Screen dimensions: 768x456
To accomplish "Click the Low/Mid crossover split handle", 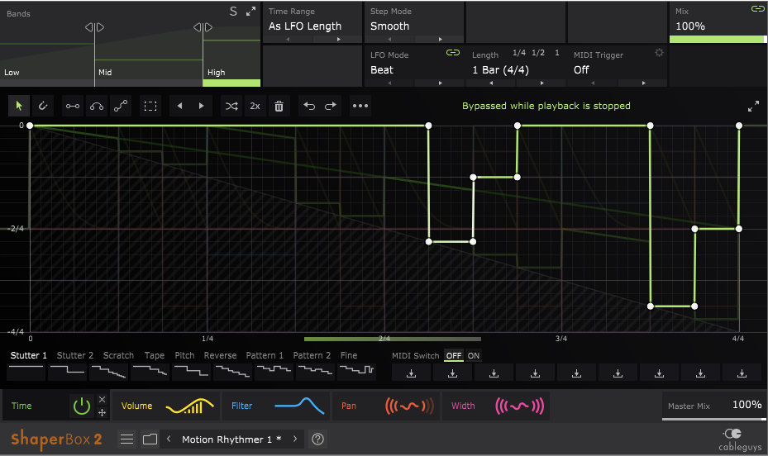I will [x=94, y=27].
